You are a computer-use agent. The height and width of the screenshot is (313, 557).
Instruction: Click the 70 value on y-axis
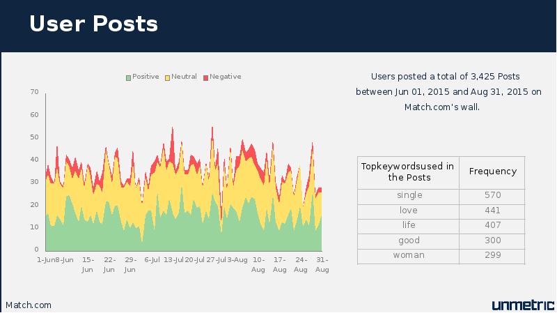(x=34, y=92)
